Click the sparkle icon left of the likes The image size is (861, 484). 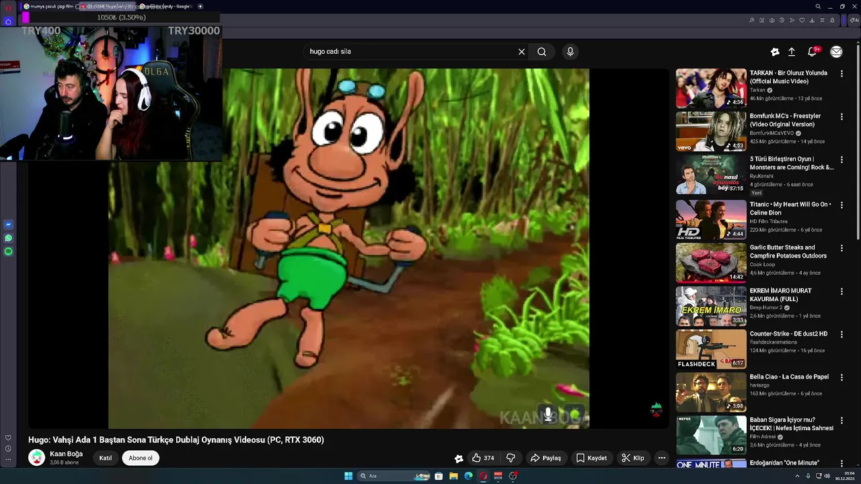(459, 458)
